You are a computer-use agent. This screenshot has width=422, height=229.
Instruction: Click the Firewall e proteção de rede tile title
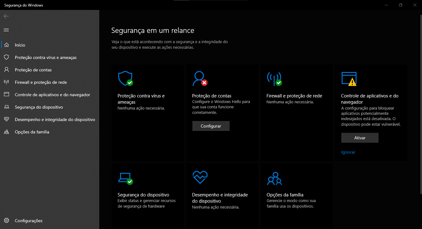(294, 96)
